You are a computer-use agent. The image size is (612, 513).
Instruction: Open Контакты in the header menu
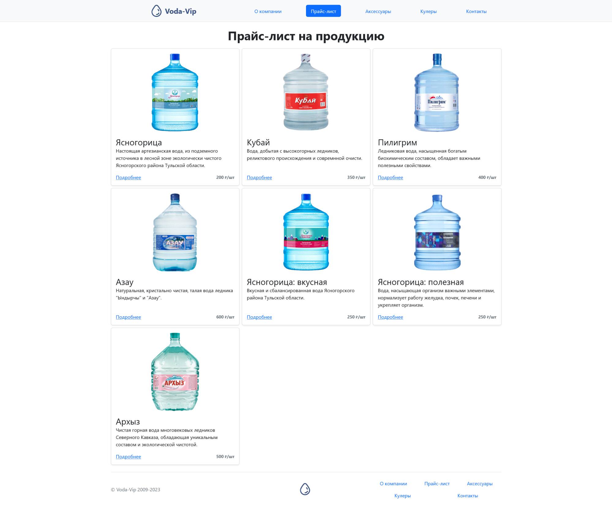pyautogui.click(x=476, y=11)
